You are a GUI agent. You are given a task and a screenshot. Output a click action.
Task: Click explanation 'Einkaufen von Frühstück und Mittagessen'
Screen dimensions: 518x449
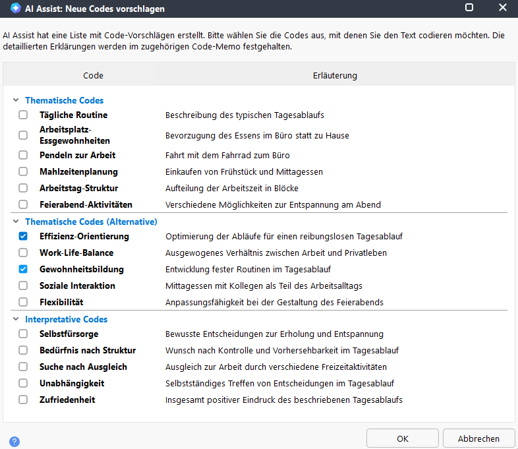pyautogui.click(x=244, y=172)
